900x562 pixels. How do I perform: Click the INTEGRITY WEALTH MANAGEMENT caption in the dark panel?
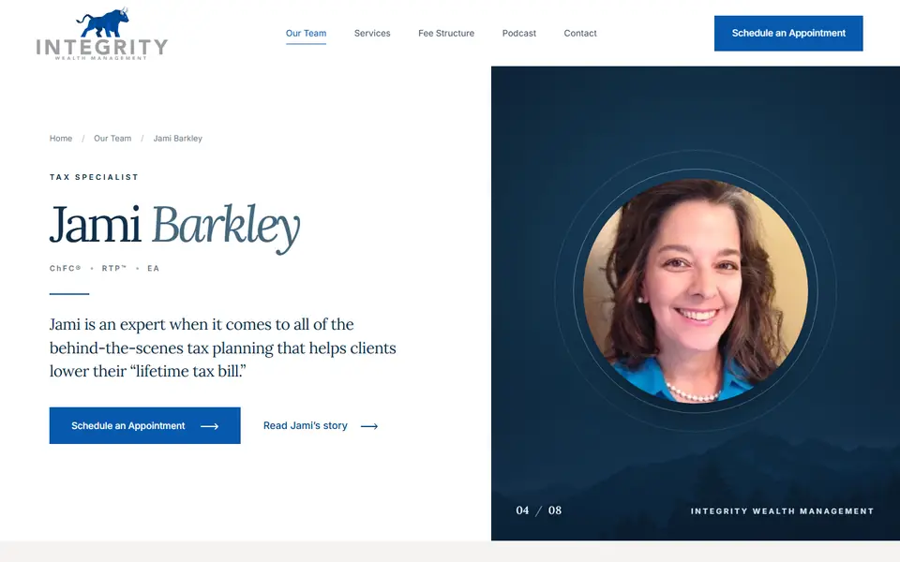[x=782, y=511]
